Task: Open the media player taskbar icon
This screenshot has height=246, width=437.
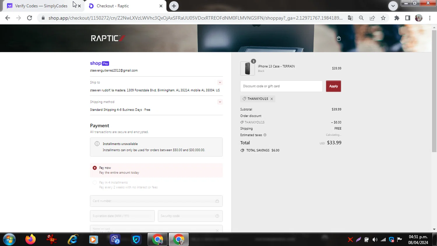Action: click(x=94, y=239)
